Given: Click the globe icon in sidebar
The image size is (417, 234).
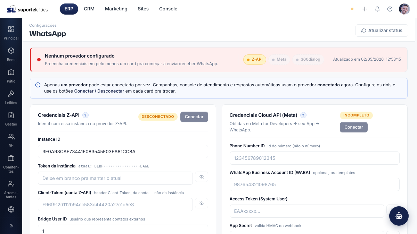Looking at the screenshot, I should point(11,209).
